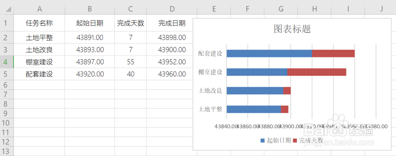The width and height of the screenshot is (396, 156).
Task: Select column E header
Action: click(x=214, y=9)
